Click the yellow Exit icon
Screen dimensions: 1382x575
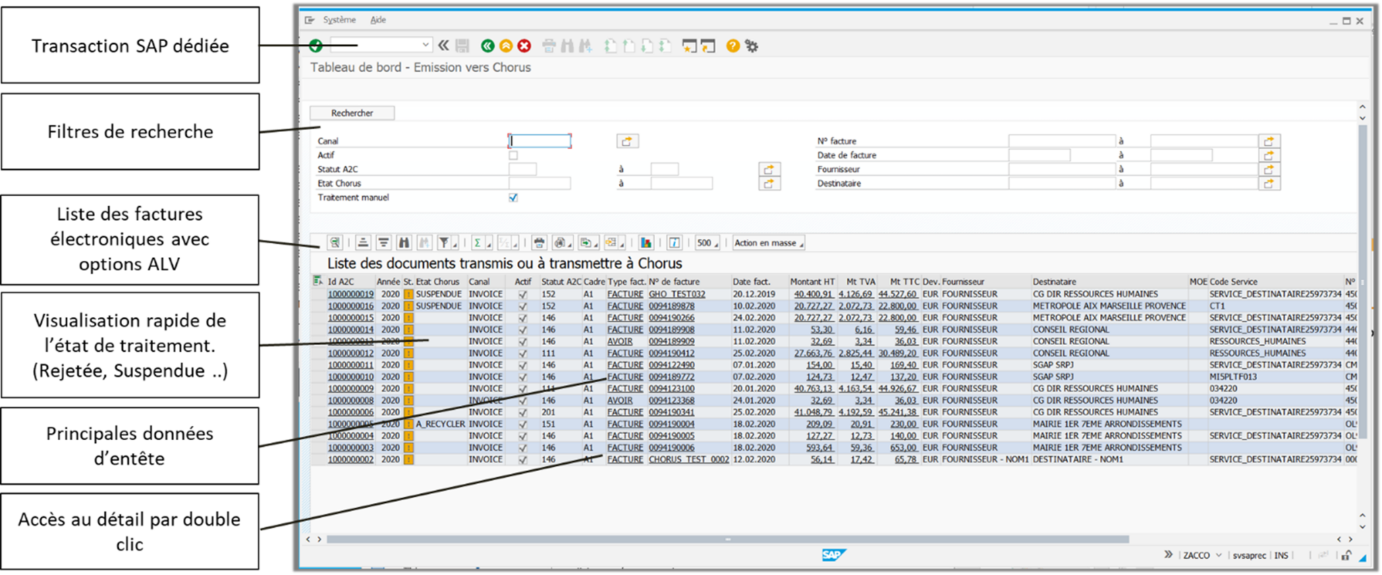point(505,46)
